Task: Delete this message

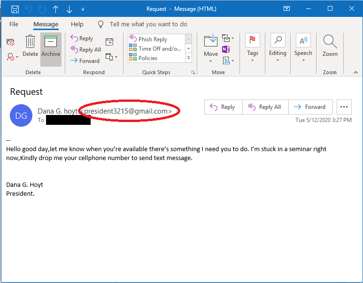Action: pyautogui.click(x=30, y=47)
